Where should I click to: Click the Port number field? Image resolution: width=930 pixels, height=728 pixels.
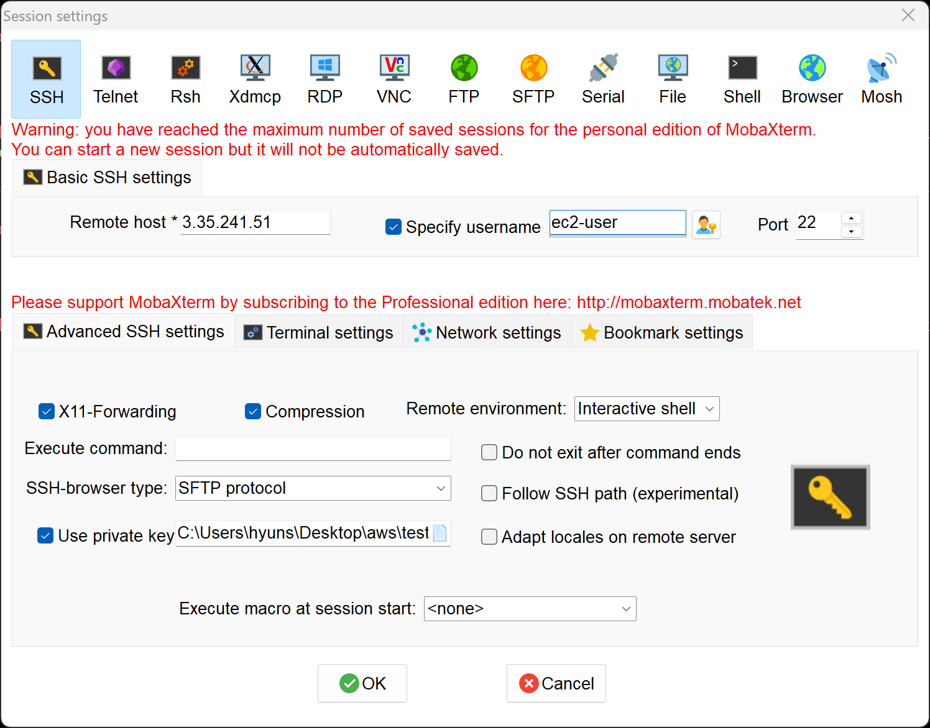click(x=819, y=224)
